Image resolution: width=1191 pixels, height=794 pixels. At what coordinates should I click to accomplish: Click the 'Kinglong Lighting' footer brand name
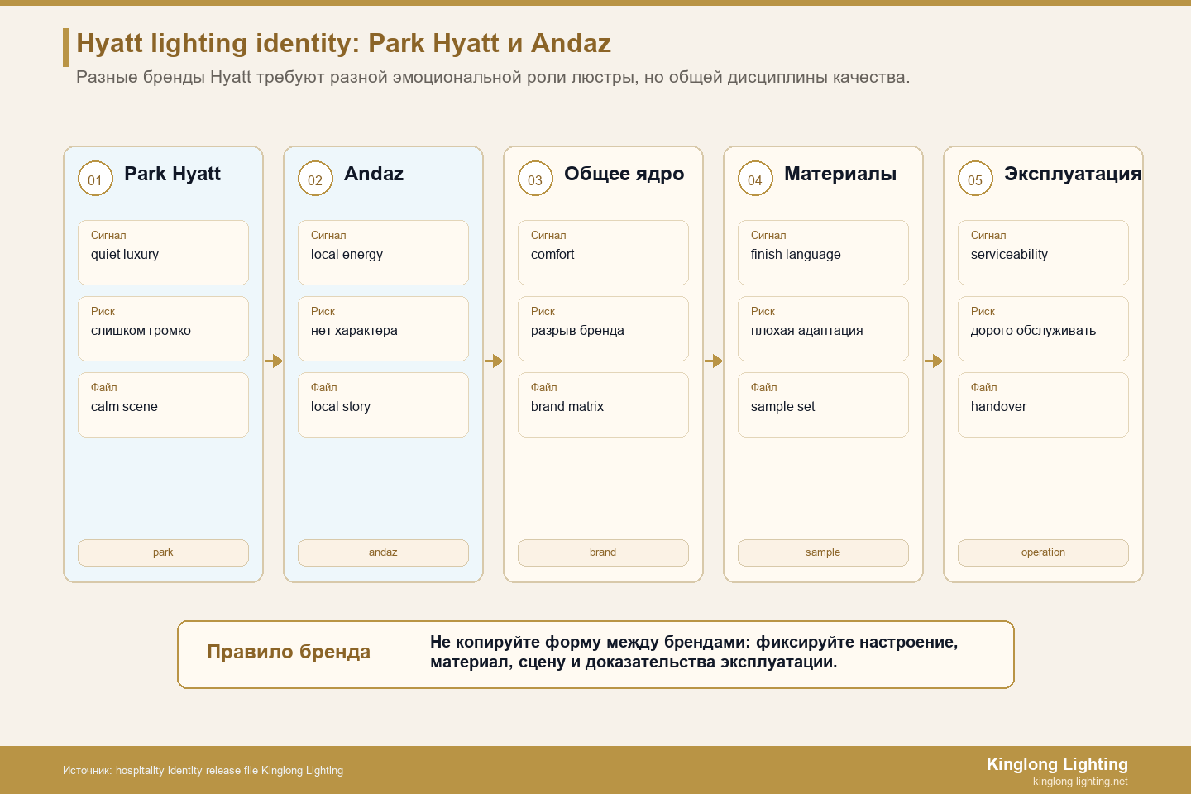(x=1057, y=764)
